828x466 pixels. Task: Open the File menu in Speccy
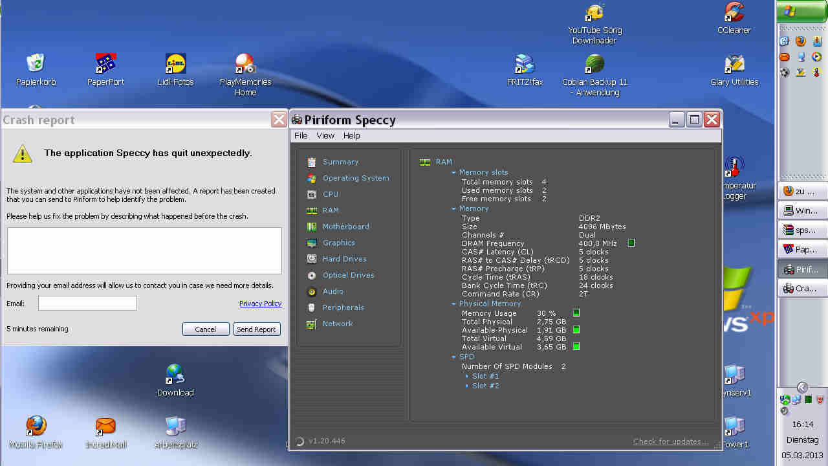[301, 136]
